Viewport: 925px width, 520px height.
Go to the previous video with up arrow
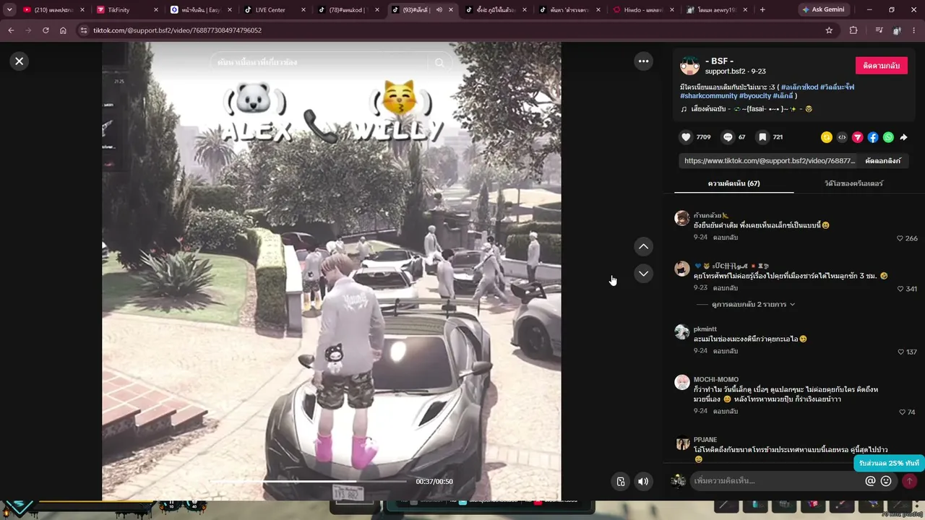tap(643, 246)
